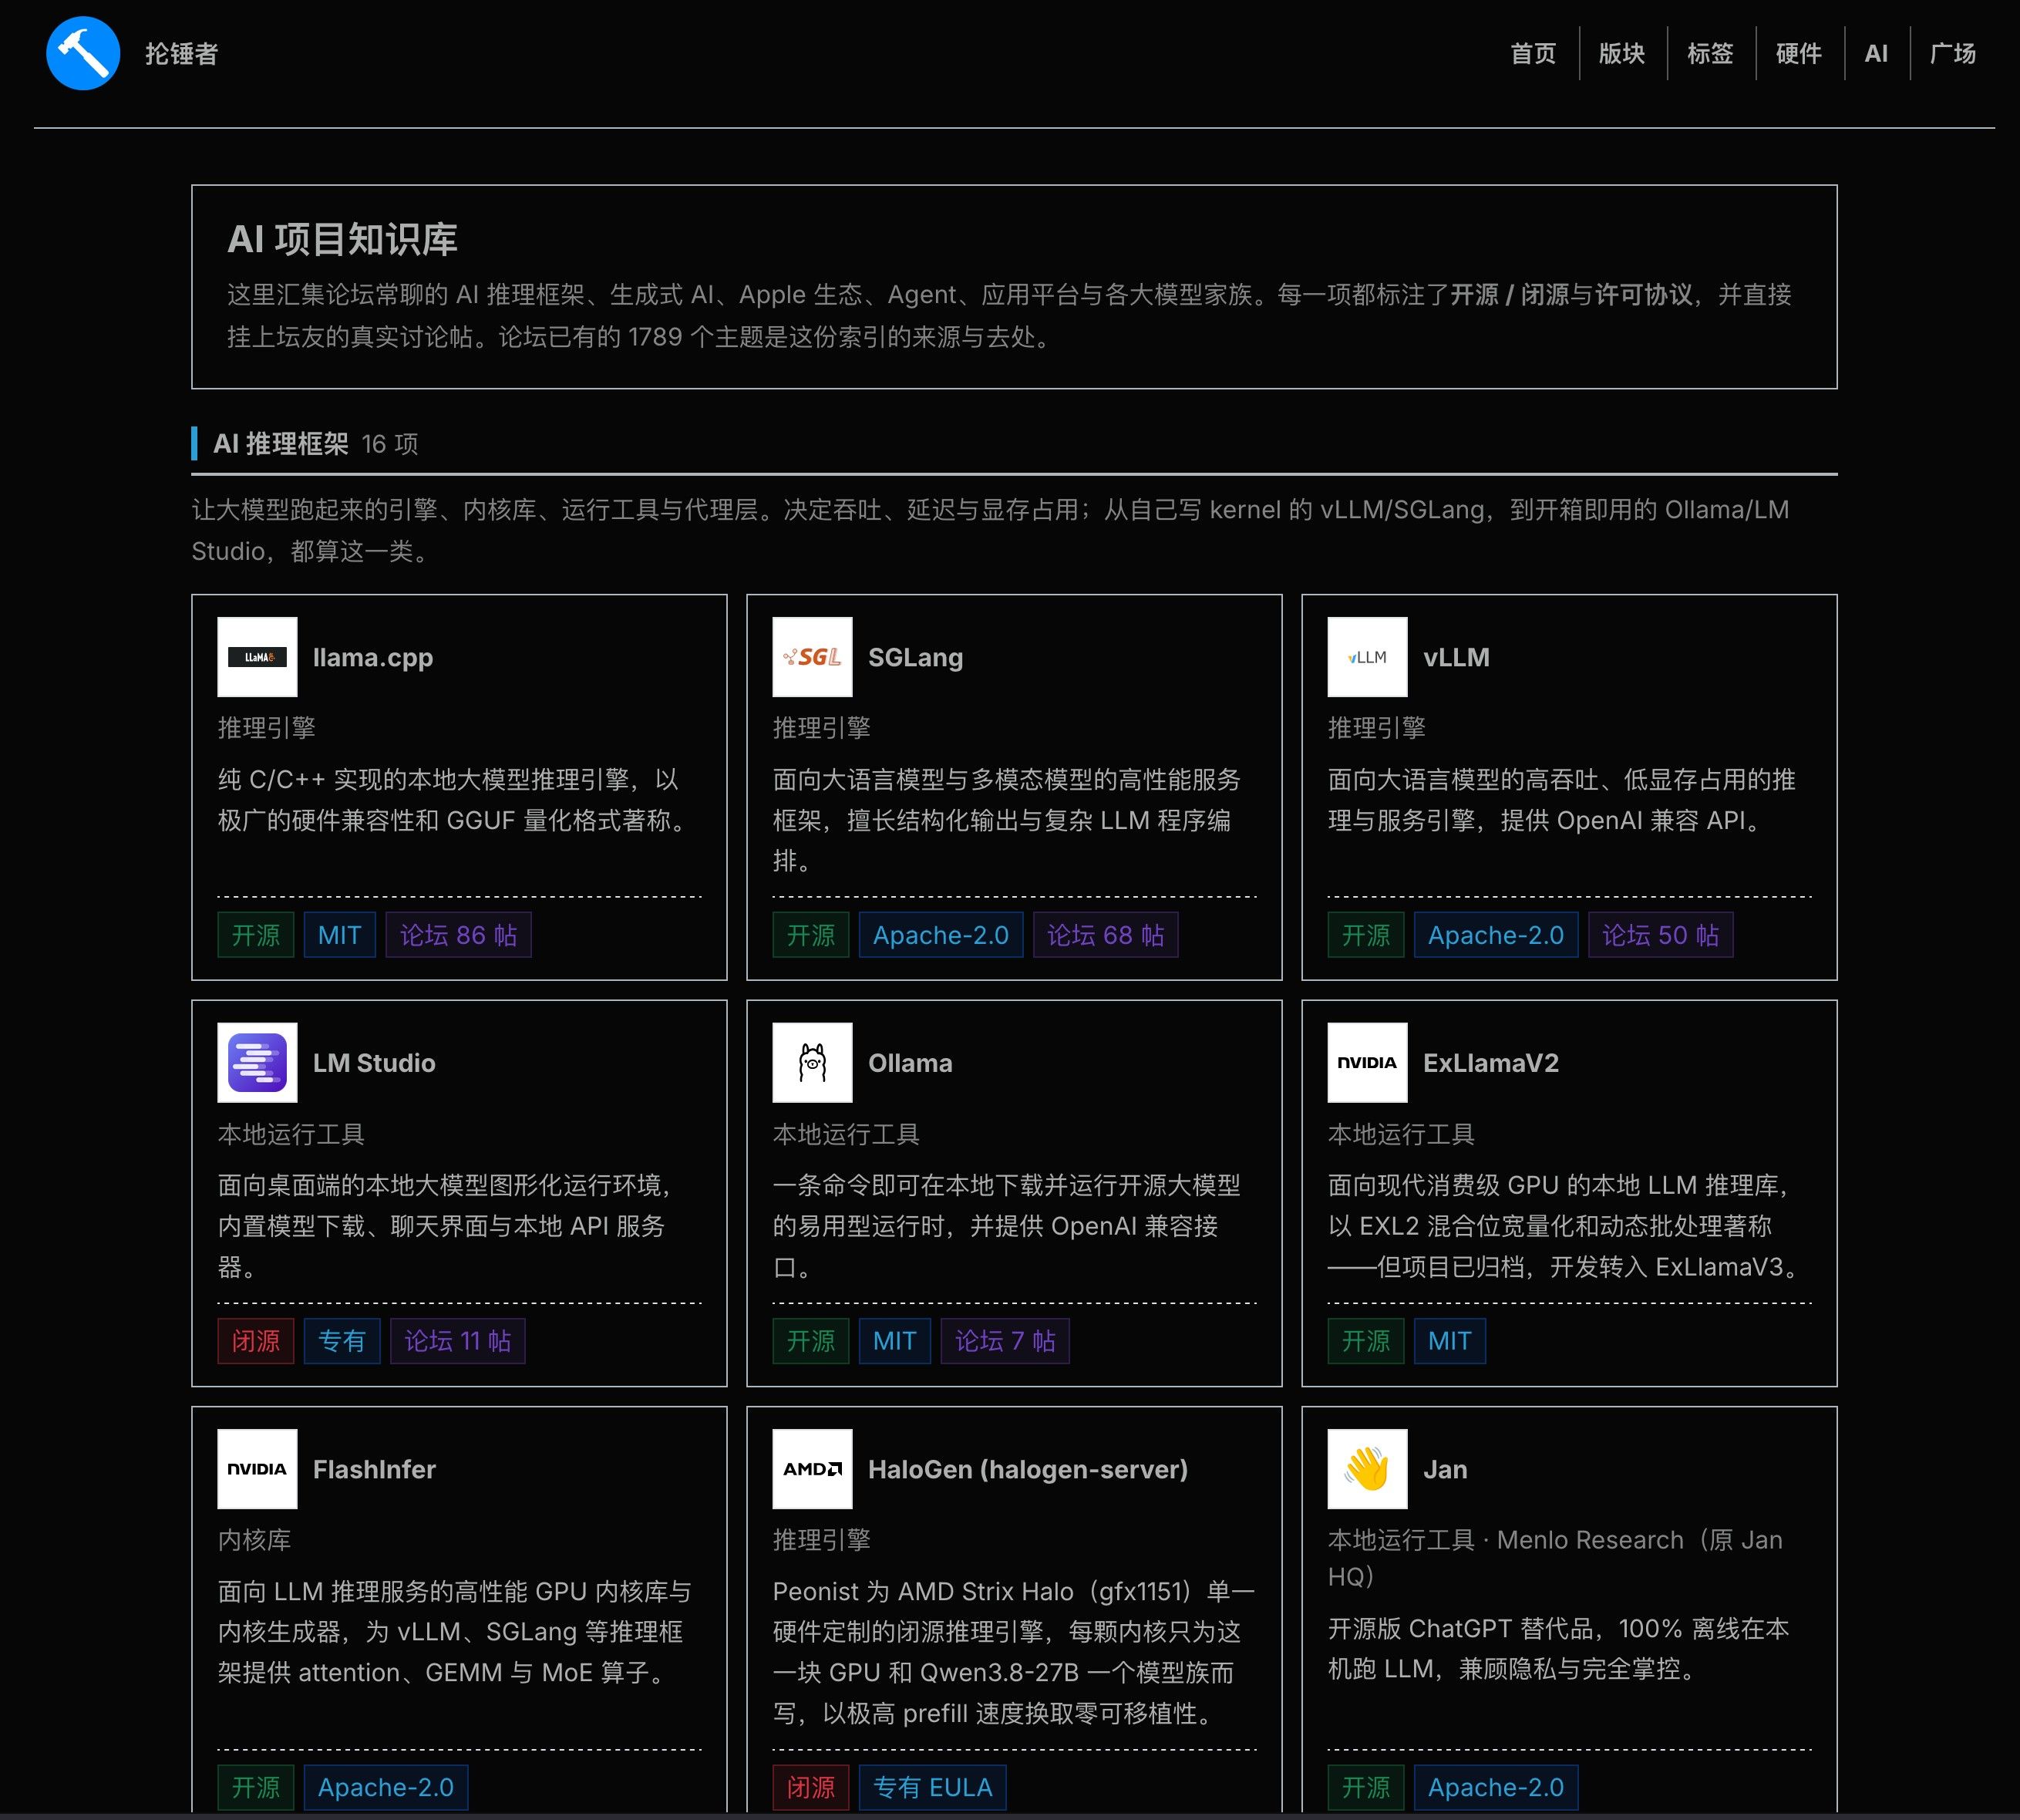Click the waving hand Jan icon
The height and width of the screenshot is (1820, 2020).
(x=1367, y=1469)
